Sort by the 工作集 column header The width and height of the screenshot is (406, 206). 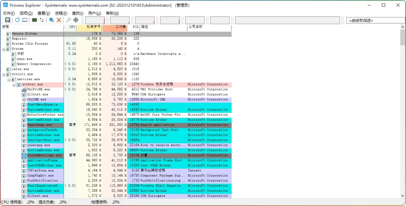(115, 27)
